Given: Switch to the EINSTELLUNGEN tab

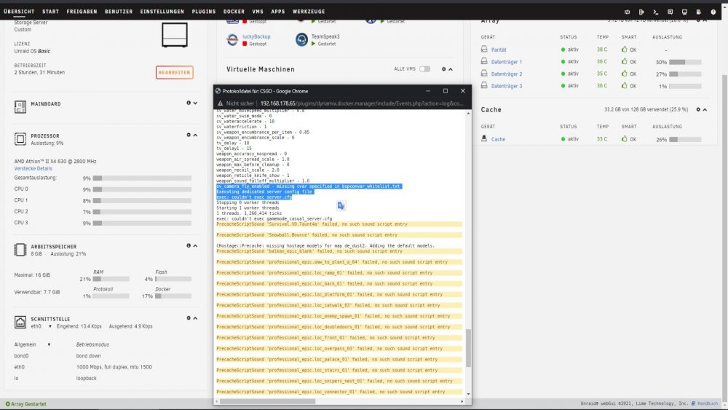Looking at the screenshot, I should [x=162, y=12].
